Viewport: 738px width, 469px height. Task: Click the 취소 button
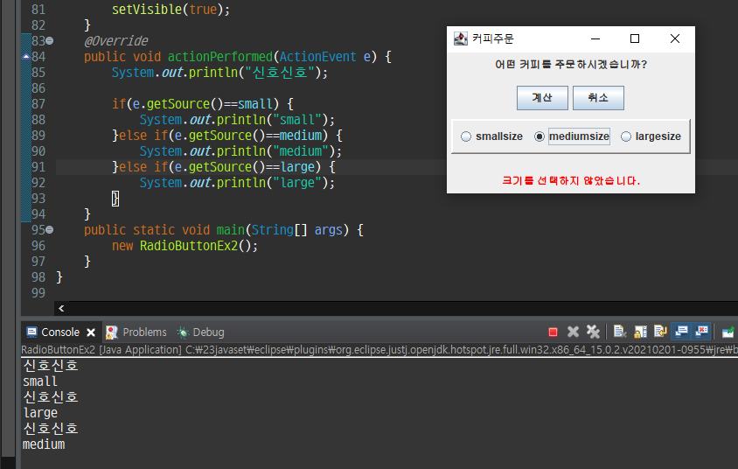tap(598, 98)
